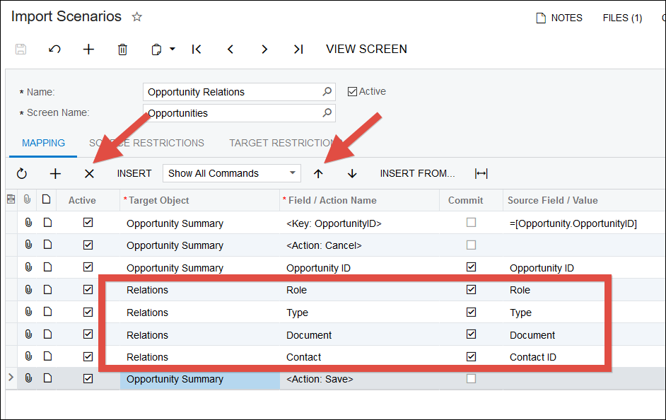Move the mapping row down
The height and width of the screenshot is (420, 666).
pos(352,174)
